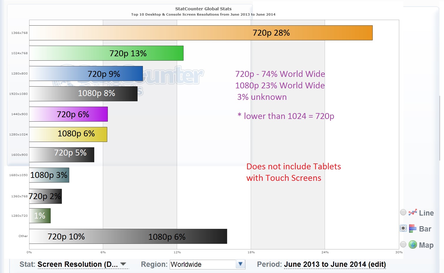The width and height of the screenshot is (444, 273).
Task: Select the purple 1440x900 bar
Action: (x=69, y=114)
